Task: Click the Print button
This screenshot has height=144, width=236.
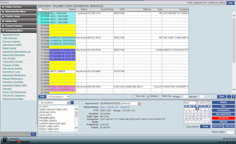Action: [x=42, y=97]
